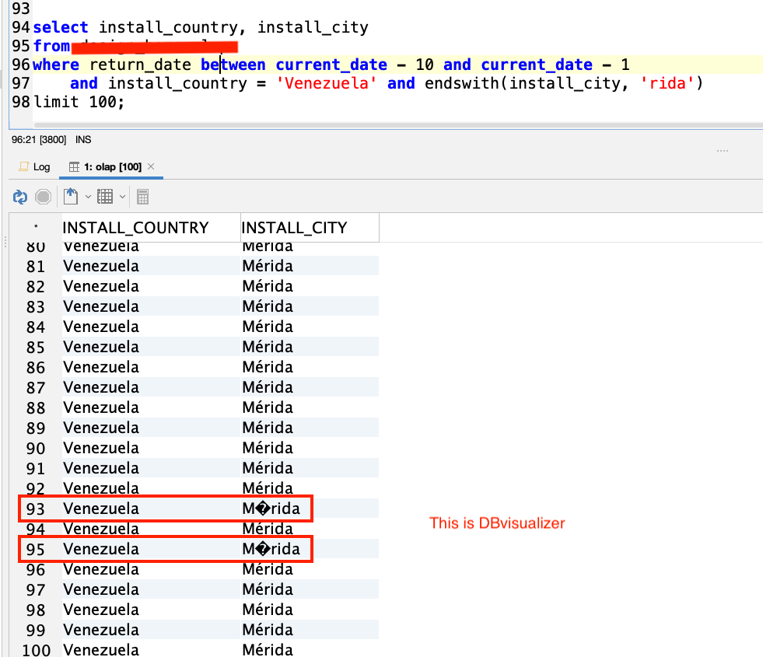763x657 pixels.
Task: Open the Export result set icon
Action: (70, 197)
